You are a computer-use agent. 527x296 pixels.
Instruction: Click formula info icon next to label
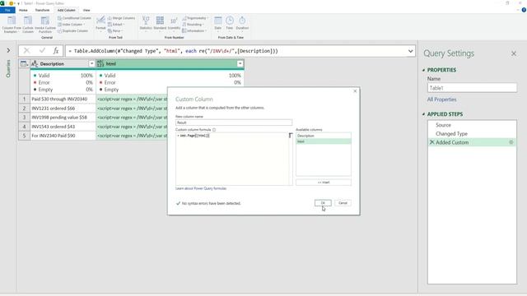pyautogui.click(x=214, y=130)
